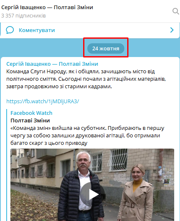180x221 pixels.
Task: Open comments via the right chevron arrow
Action: point(172,30)
